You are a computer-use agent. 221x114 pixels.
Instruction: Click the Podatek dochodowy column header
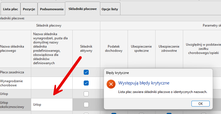[114, 49]
